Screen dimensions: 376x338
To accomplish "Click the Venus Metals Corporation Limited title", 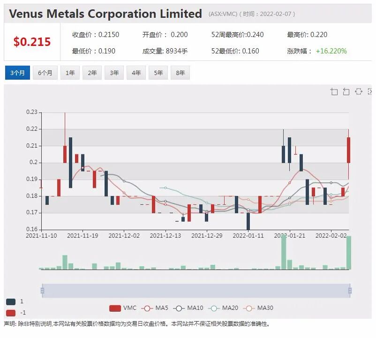I will coord(105,14).
